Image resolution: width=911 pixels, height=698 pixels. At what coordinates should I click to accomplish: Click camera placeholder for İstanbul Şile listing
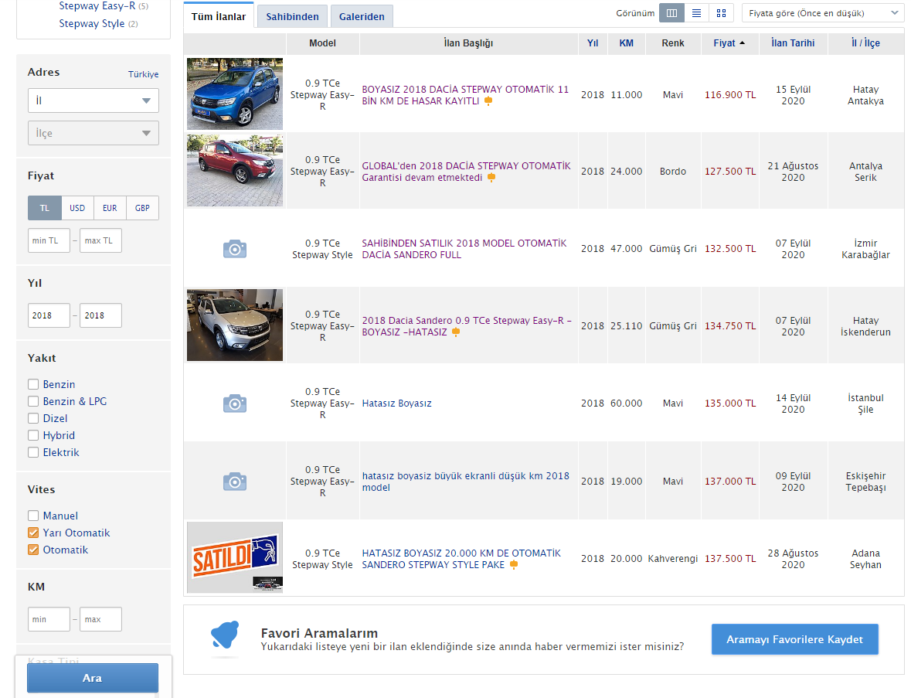[x=235, y=403]
